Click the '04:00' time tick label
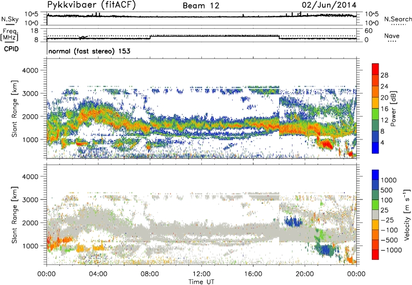The width and height of the screenshot is (412, 285). 98,274
